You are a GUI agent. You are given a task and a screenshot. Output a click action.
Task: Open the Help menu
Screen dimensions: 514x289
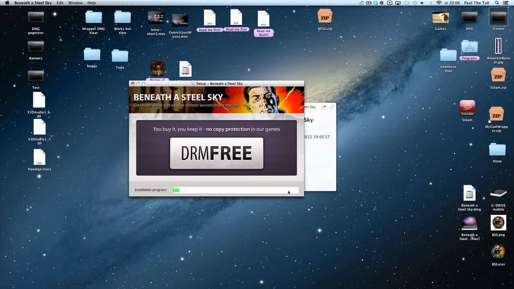tap(92, 3)
